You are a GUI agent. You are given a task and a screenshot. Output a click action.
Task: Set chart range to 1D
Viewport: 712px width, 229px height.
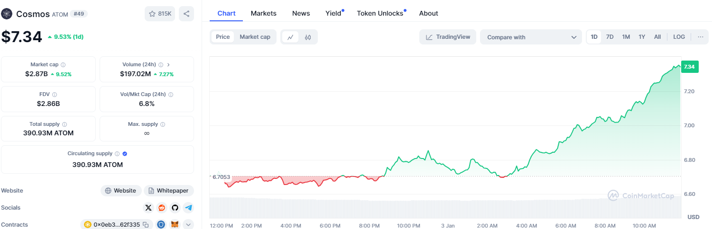594,37
